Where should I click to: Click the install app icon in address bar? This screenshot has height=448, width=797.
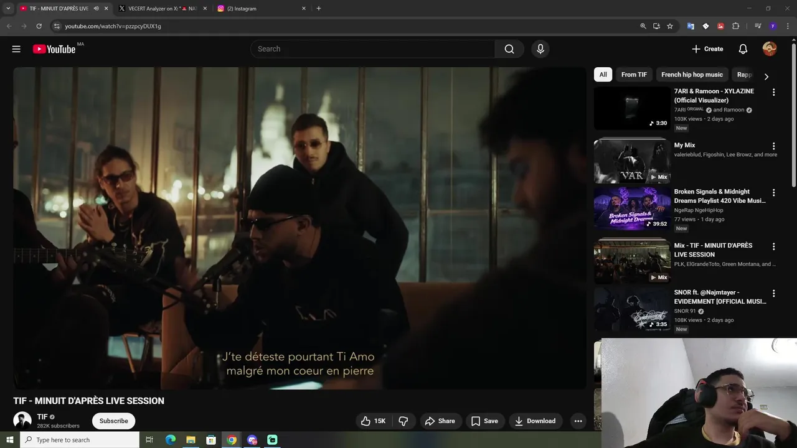[656, 26]
